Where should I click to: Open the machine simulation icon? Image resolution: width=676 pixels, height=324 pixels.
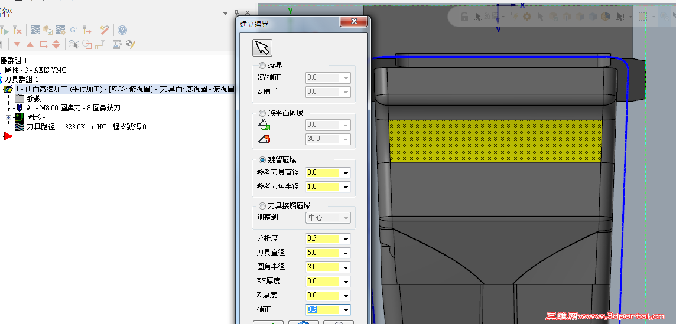(117, 44)
